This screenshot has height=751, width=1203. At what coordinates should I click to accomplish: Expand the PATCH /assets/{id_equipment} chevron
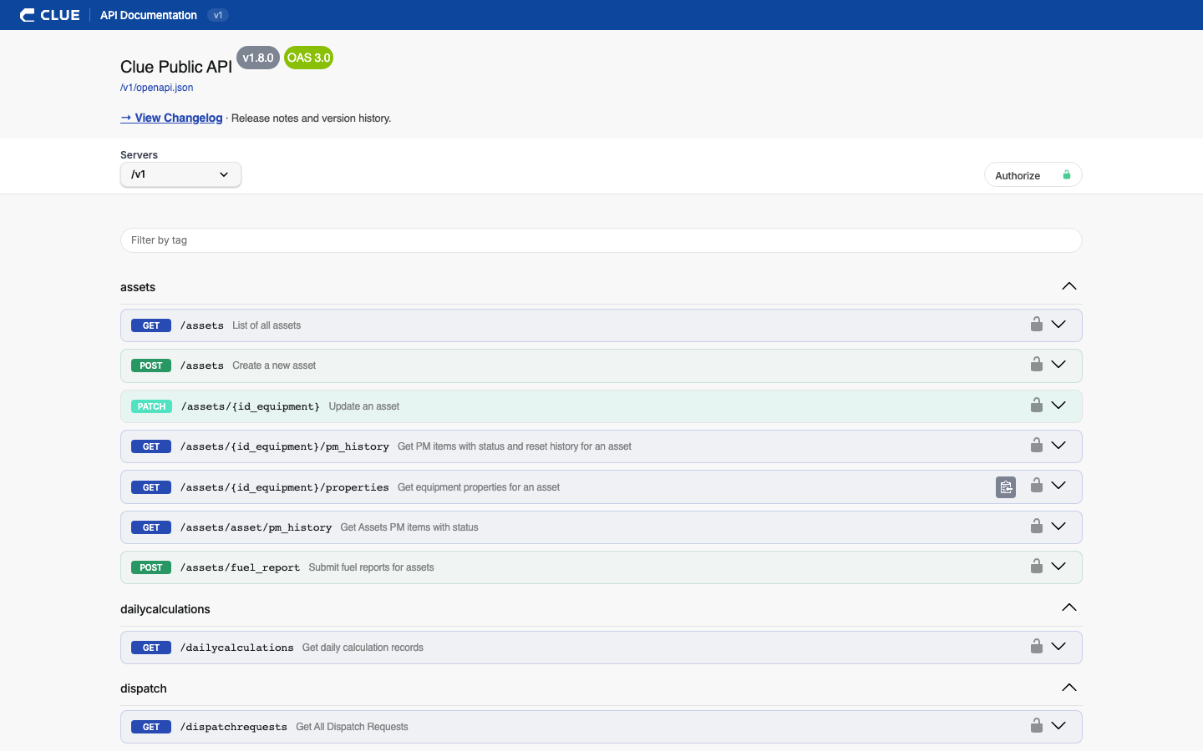pos(1058,406)
